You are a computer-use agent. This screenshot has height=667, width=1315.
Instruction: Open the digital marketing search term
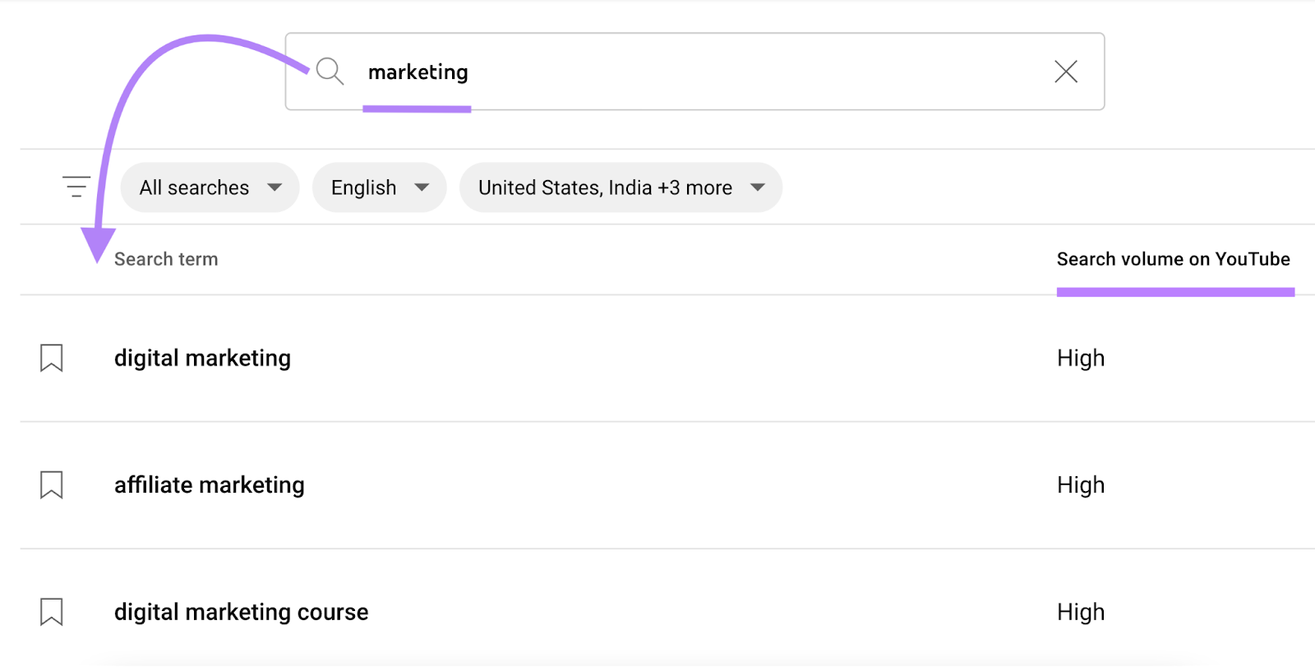click(x=202, y=358)
